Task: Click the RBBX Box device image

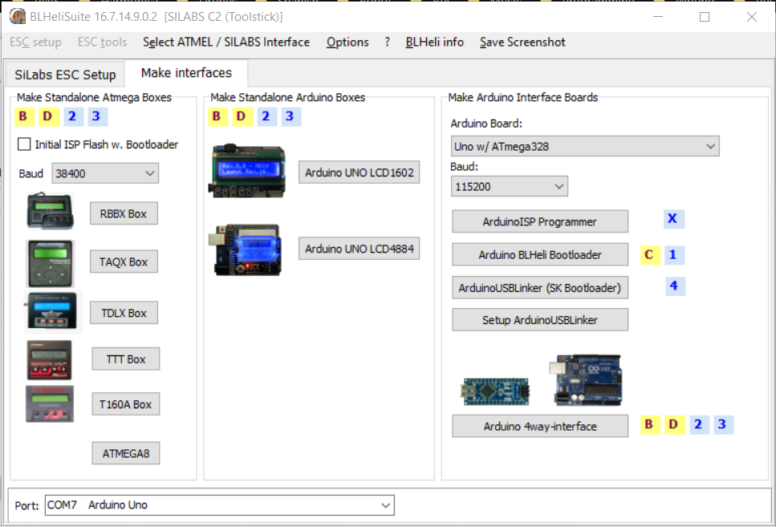Action: click(x=50, y=211)
